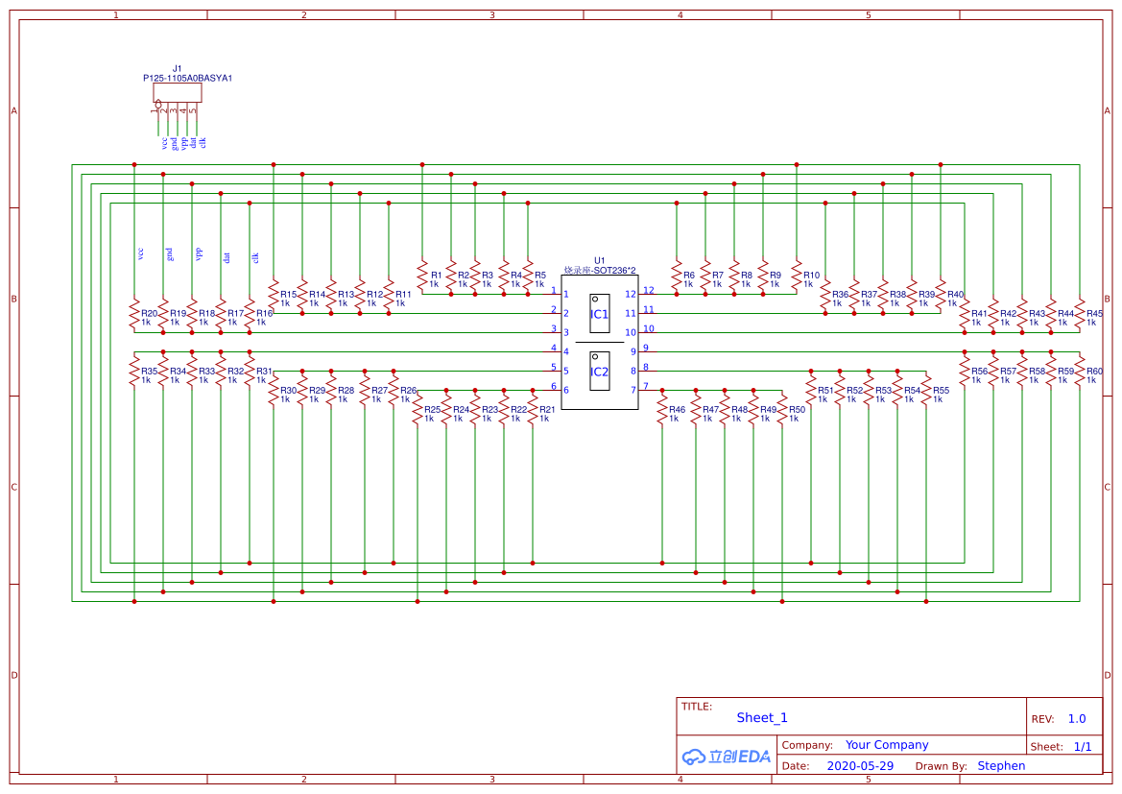Click the R51 resistor label
The image size is (1122, 794).
click(825, 390)
